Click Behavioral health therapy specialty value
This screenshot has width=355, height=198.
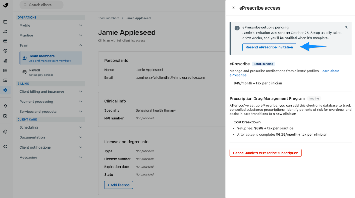pos(156,110)
